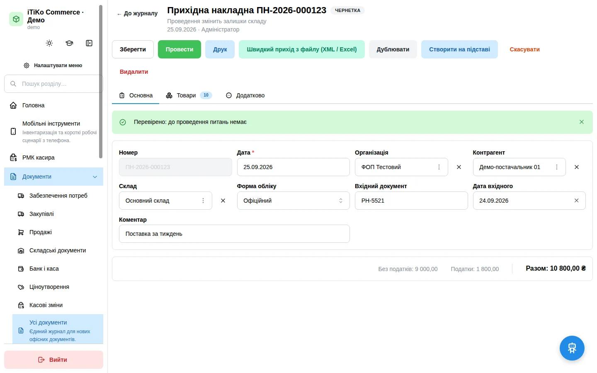The width and height of the screenshot is (597, 373).
Task: Click Налаштувати меню button
Action: point(53,65)
